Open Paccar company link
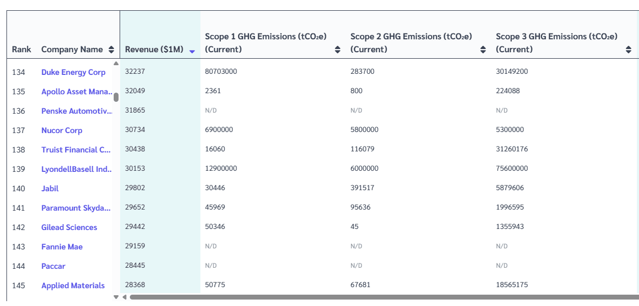 [53, 266]
